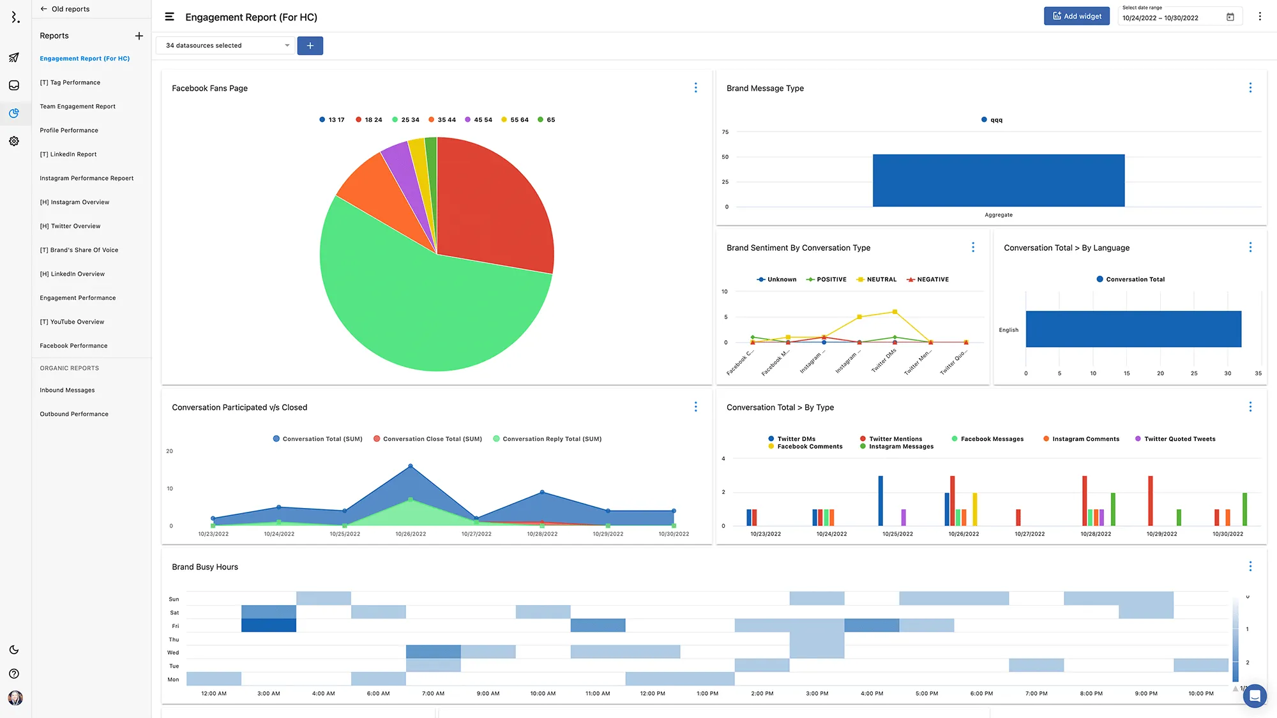Open calendar icon in date range field
The height and width of the screenshot is (718, 1277).
click(1230, 17)
